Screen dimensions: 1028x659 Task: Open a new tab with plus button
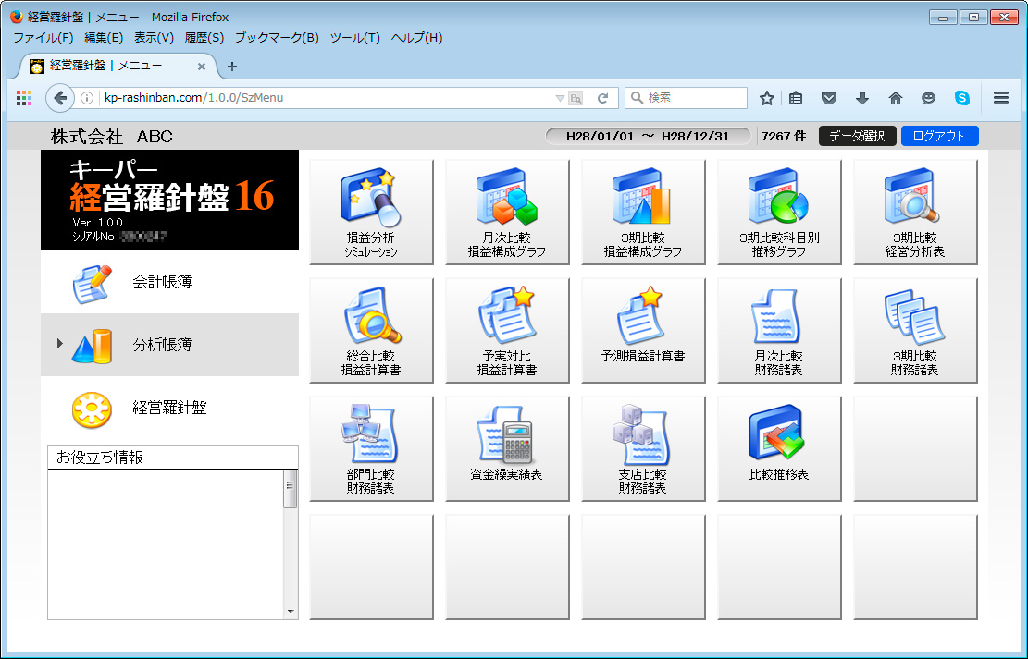[232, 67]
